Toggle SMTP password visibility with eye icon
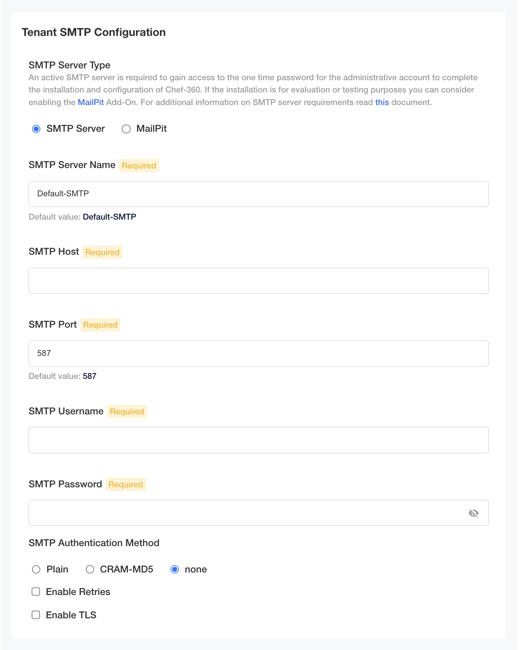The height and width of the screenshot is (650, 519). 474,513
